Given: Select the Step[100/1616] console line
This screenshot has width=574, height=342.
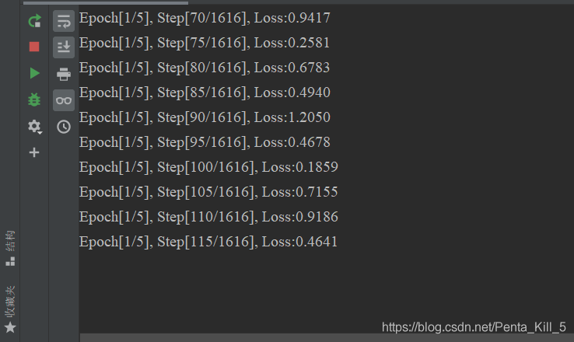Looking at the screenshot, I should [x=208, y=167].
